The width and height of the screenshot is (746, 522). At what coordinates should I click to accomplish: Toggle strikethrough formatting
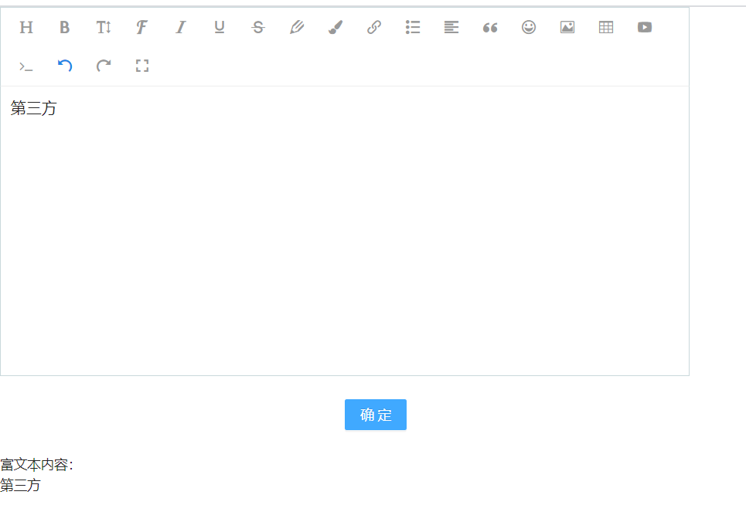point(258,28)
